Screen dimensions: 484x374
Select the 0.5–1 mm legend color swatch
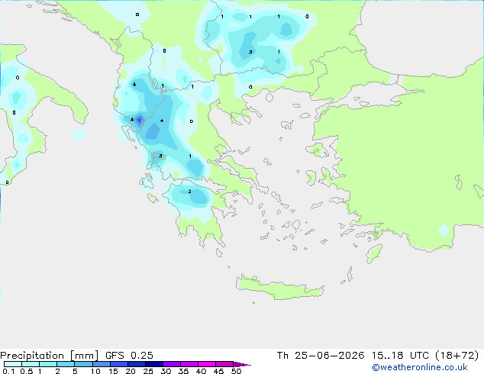click(x=31, y=364)
